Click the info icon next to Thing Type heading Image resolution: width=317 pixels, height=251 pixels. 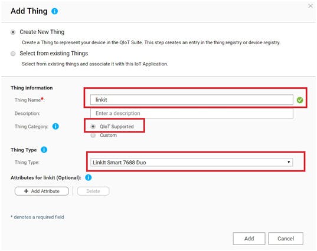pyautogui.click(x=44, y=150)
